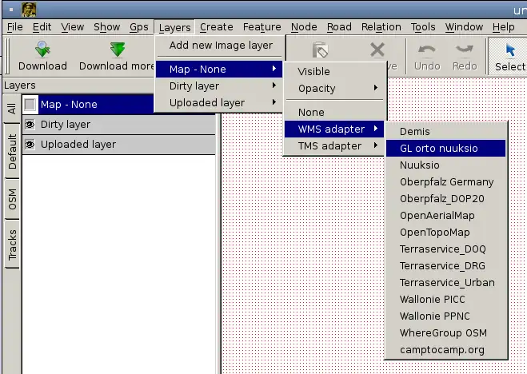Click the grayed X remove icon
Image resolution: width=527 pixels, height=374 pixels.
(377, 50)
